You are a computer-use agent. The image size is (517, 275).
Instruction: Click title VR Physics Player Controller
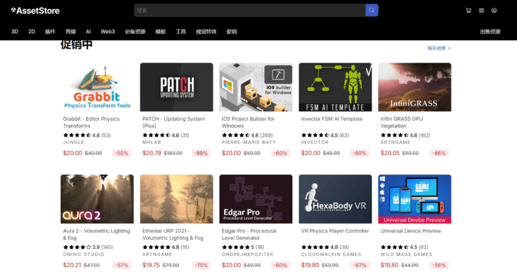(x=335, y=231)
